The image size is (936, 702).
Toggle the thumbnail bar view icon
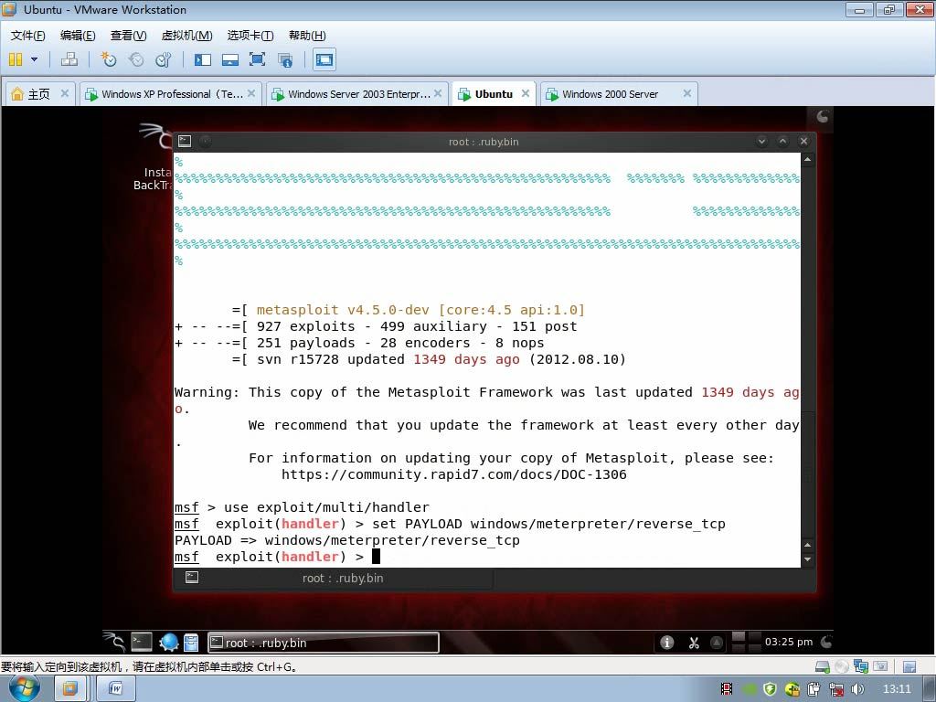point(229,59)
